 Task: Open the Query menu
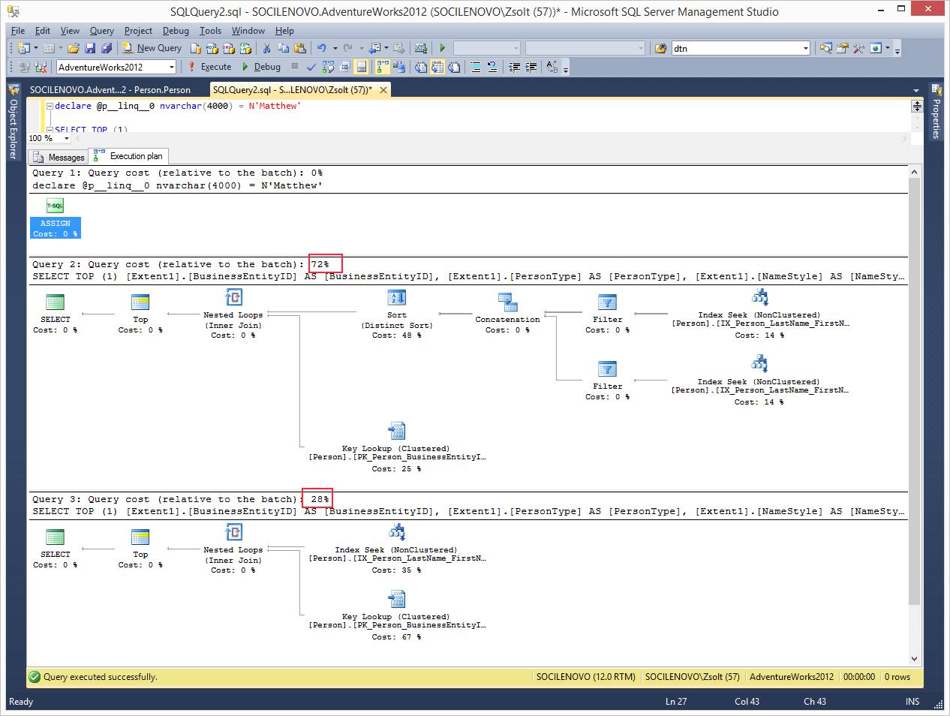pyautogui.click(x=102, y=31)
